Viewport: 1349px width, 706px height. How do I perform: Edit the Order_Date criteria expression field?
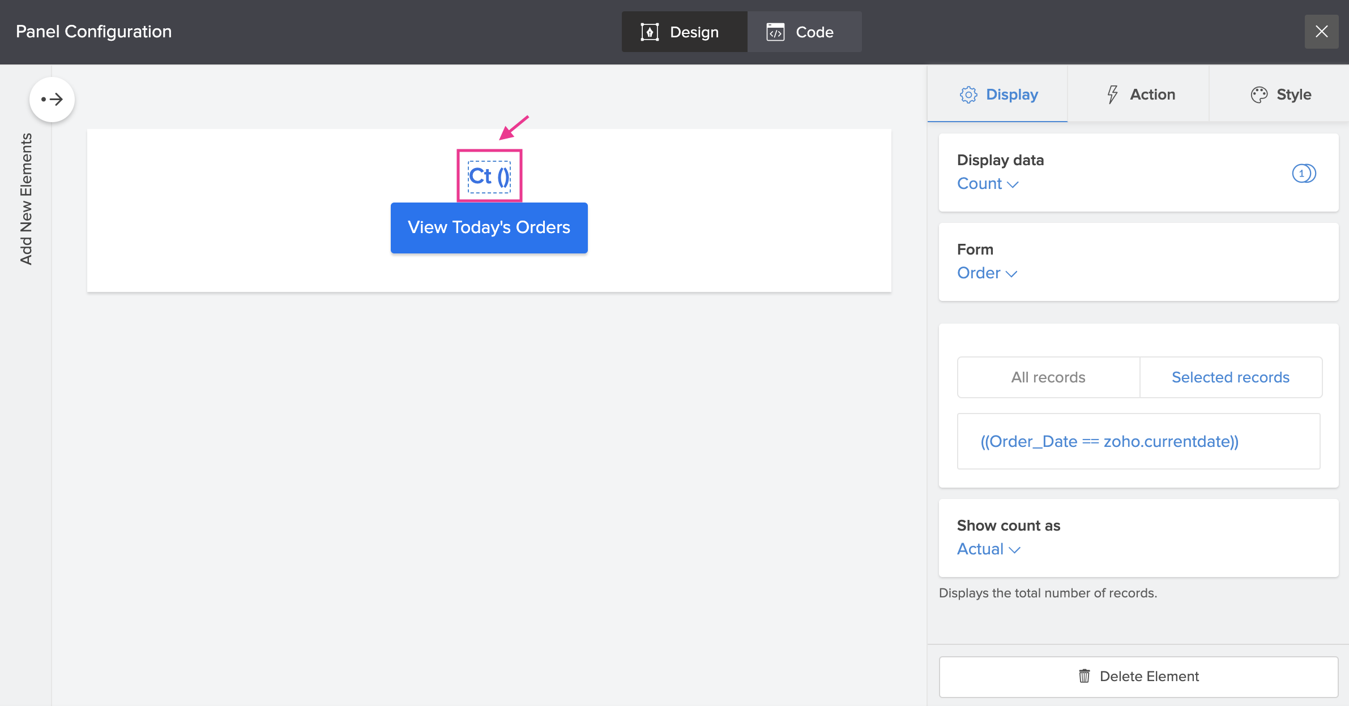click(x=1138, y=441)
